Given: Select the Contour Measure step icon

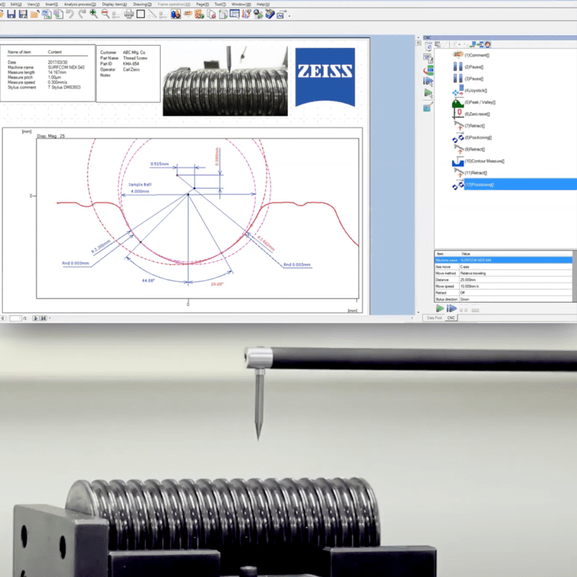Looking at the screenshot, I should (x=457, y=161).
